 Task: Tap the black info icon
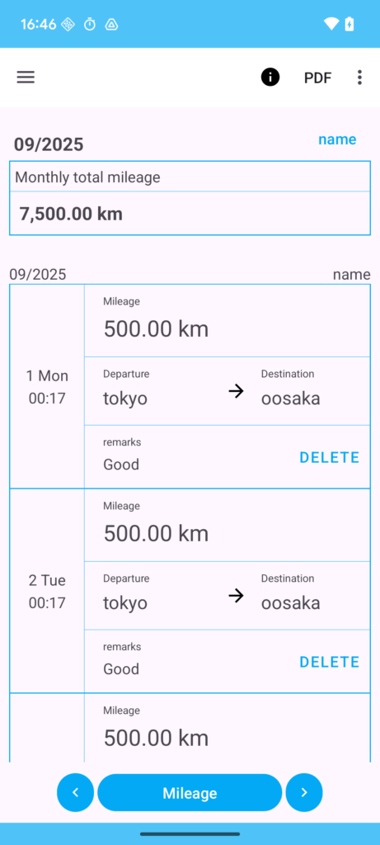coord(270,77)
